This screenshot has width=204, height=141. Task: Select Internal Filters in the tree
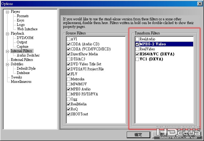point(21,51)
